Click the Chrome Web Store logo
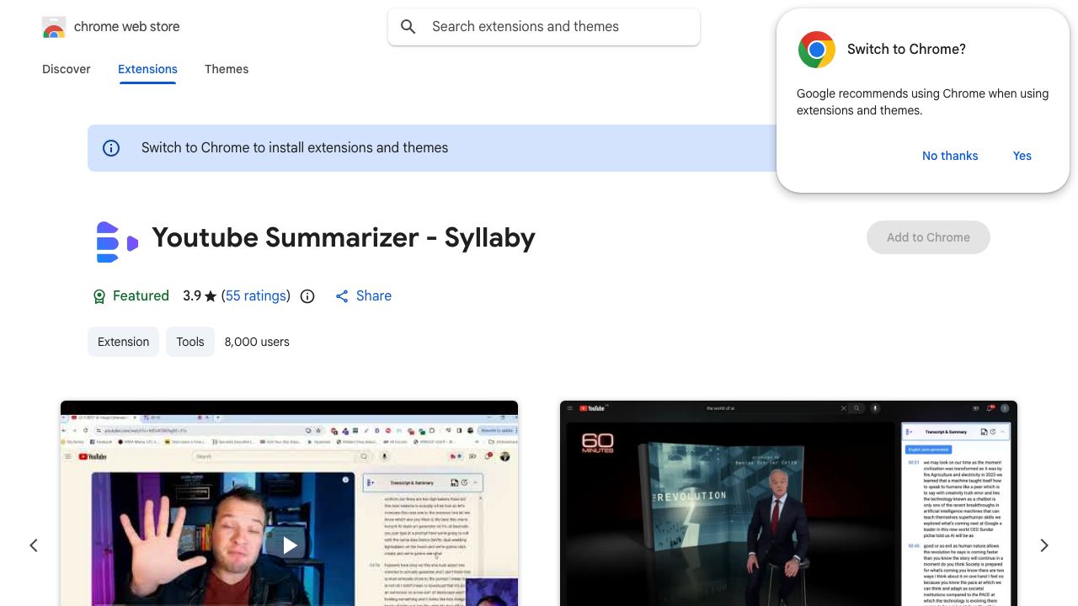Screen dimensions: 1078x606 pyautogui.click(x=54, y=27)
